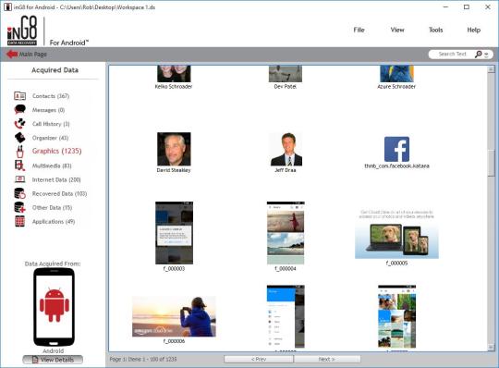Click the Graphics paintbrush cup icon
The width and height of the screenshot is (499, 368).
(19, 152)
